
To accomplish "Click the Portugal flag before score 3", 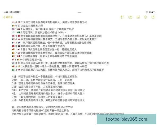I will 13,66.
